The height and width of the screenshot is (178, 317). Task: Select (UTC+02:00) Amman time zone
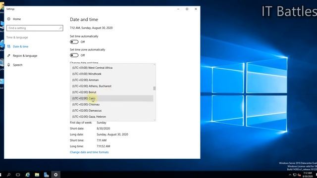pyautogui.click(x=111, y=80)
